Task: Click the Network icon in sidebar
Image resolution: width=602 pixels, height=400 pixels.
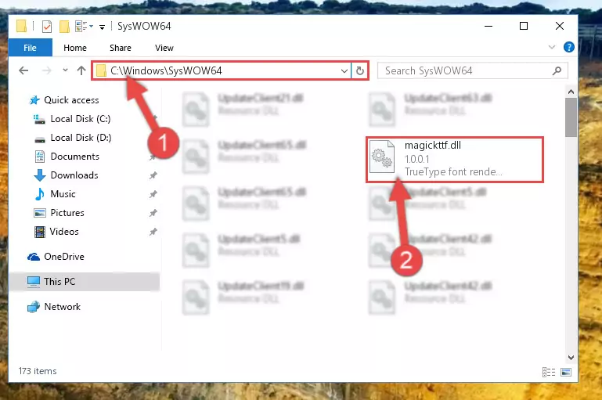Action: pos(34,307)
